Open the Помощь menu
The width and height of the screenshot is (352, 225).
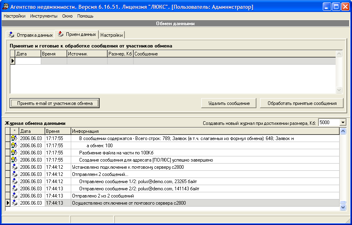[85, 16]
